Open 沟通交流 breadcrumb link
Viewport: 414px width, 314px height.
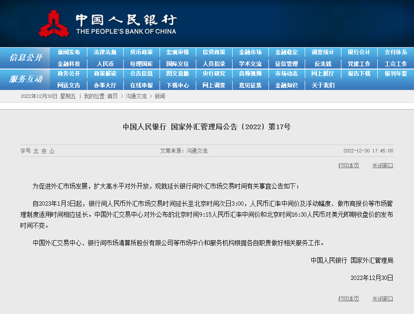click(x=136, y=96)
